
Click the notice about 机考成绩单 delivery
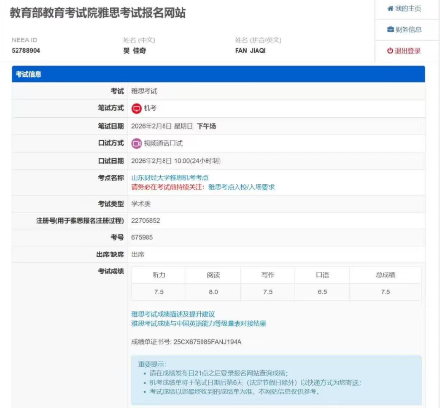pyautogui.click(x=256, y=383)
